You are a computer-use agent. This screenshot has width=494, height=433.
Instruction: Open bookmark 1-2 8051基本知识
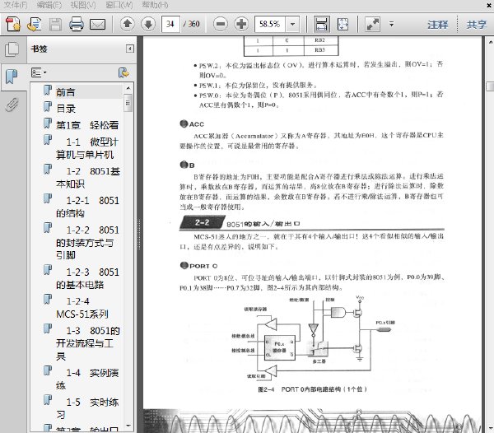[88, 177]
